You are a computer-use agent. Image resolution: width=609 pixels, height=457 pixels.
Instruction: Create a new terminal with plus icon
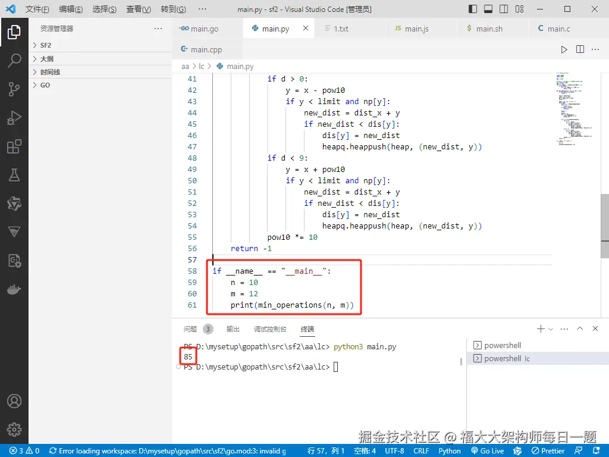coord(541,328)
